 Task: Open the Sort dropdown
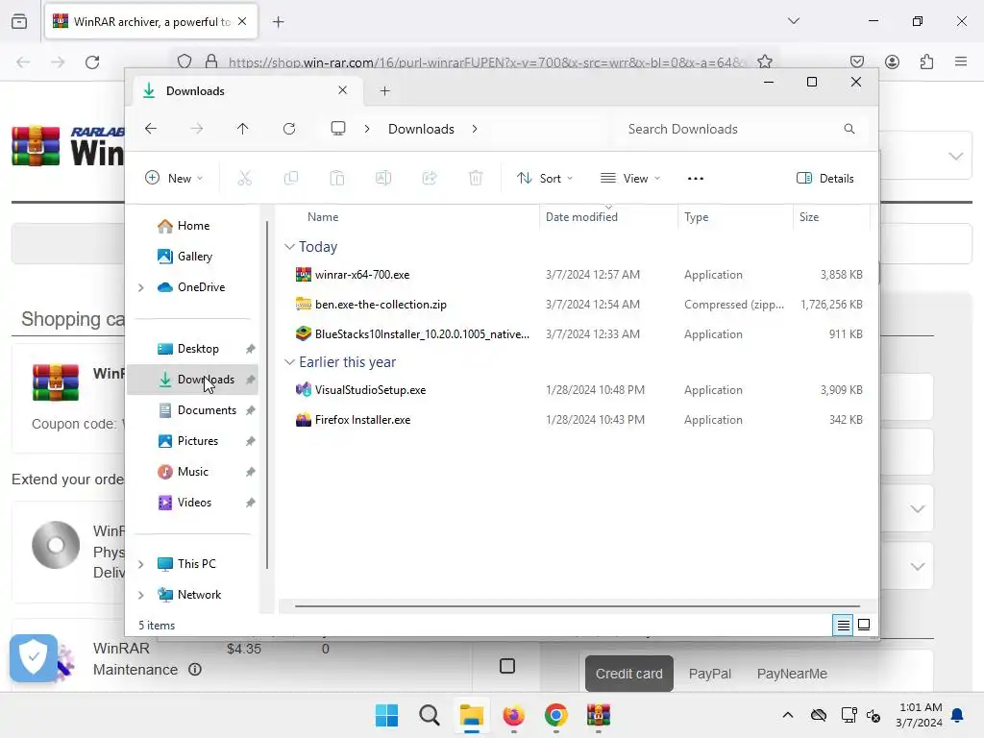[x=545, y=178]
